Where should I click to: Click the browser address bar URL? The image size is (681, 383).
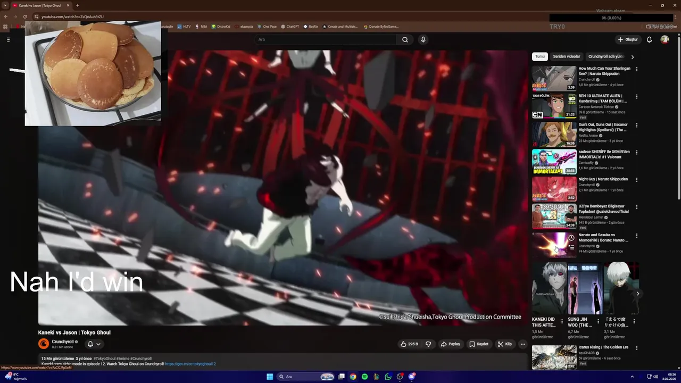(x=73, y=16)
